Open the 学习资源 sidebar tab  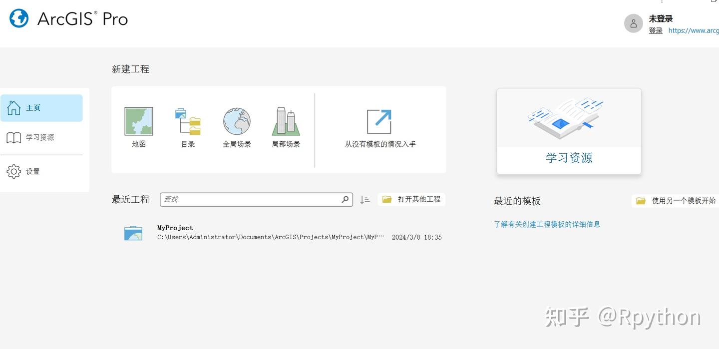(x=41, y=137)
